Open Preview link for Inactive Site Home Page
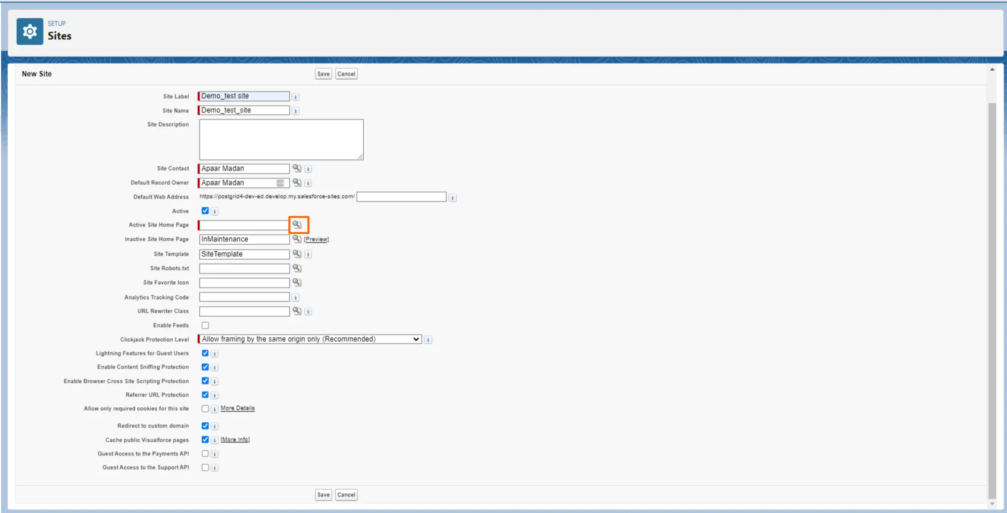The image size is (1007, 513). coord(316,240)
